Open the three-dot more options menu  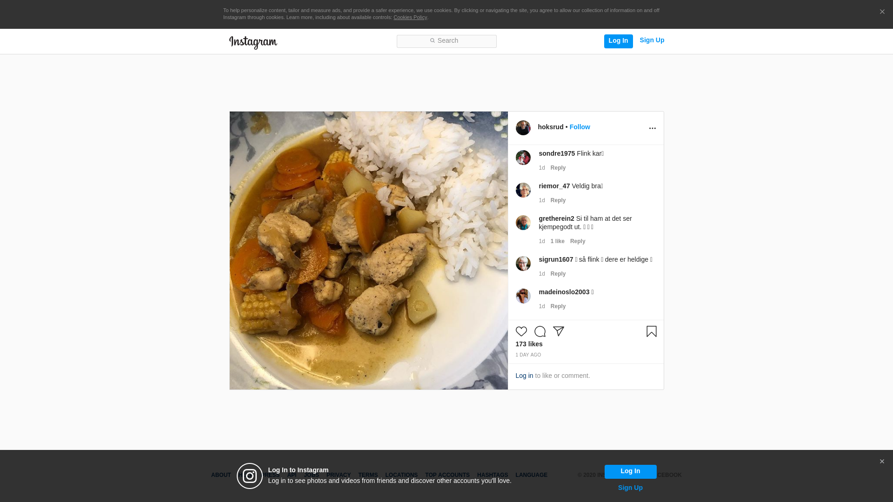[x=653, y=128]
